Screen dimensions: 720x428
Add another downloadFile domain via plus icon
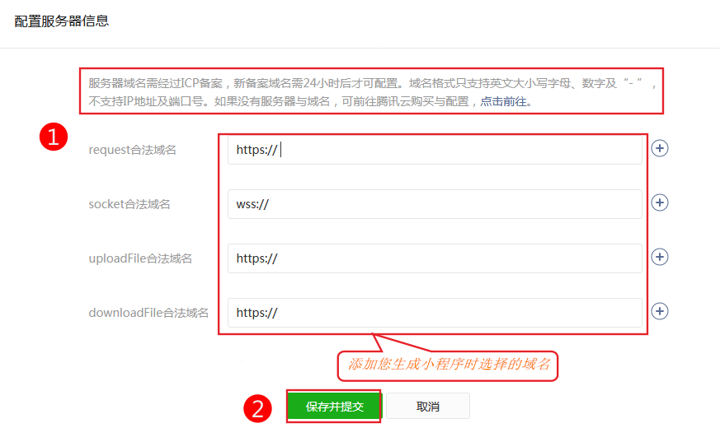[660, 311]
